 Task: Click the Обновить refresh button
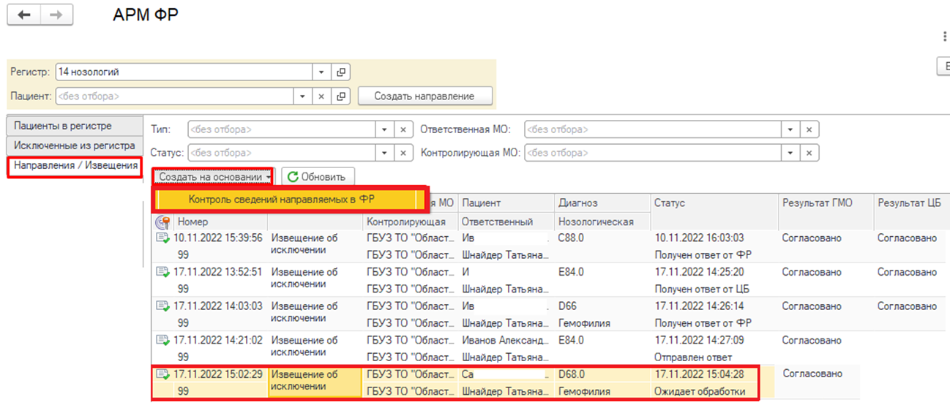[x=316, y=177]
